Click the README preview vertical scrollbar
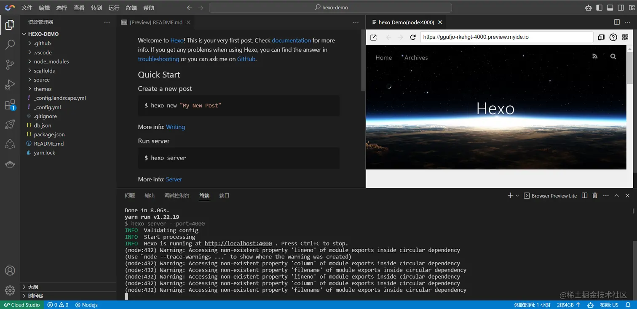The height and width of the screenshot is (309, 637). coord(363,60)
